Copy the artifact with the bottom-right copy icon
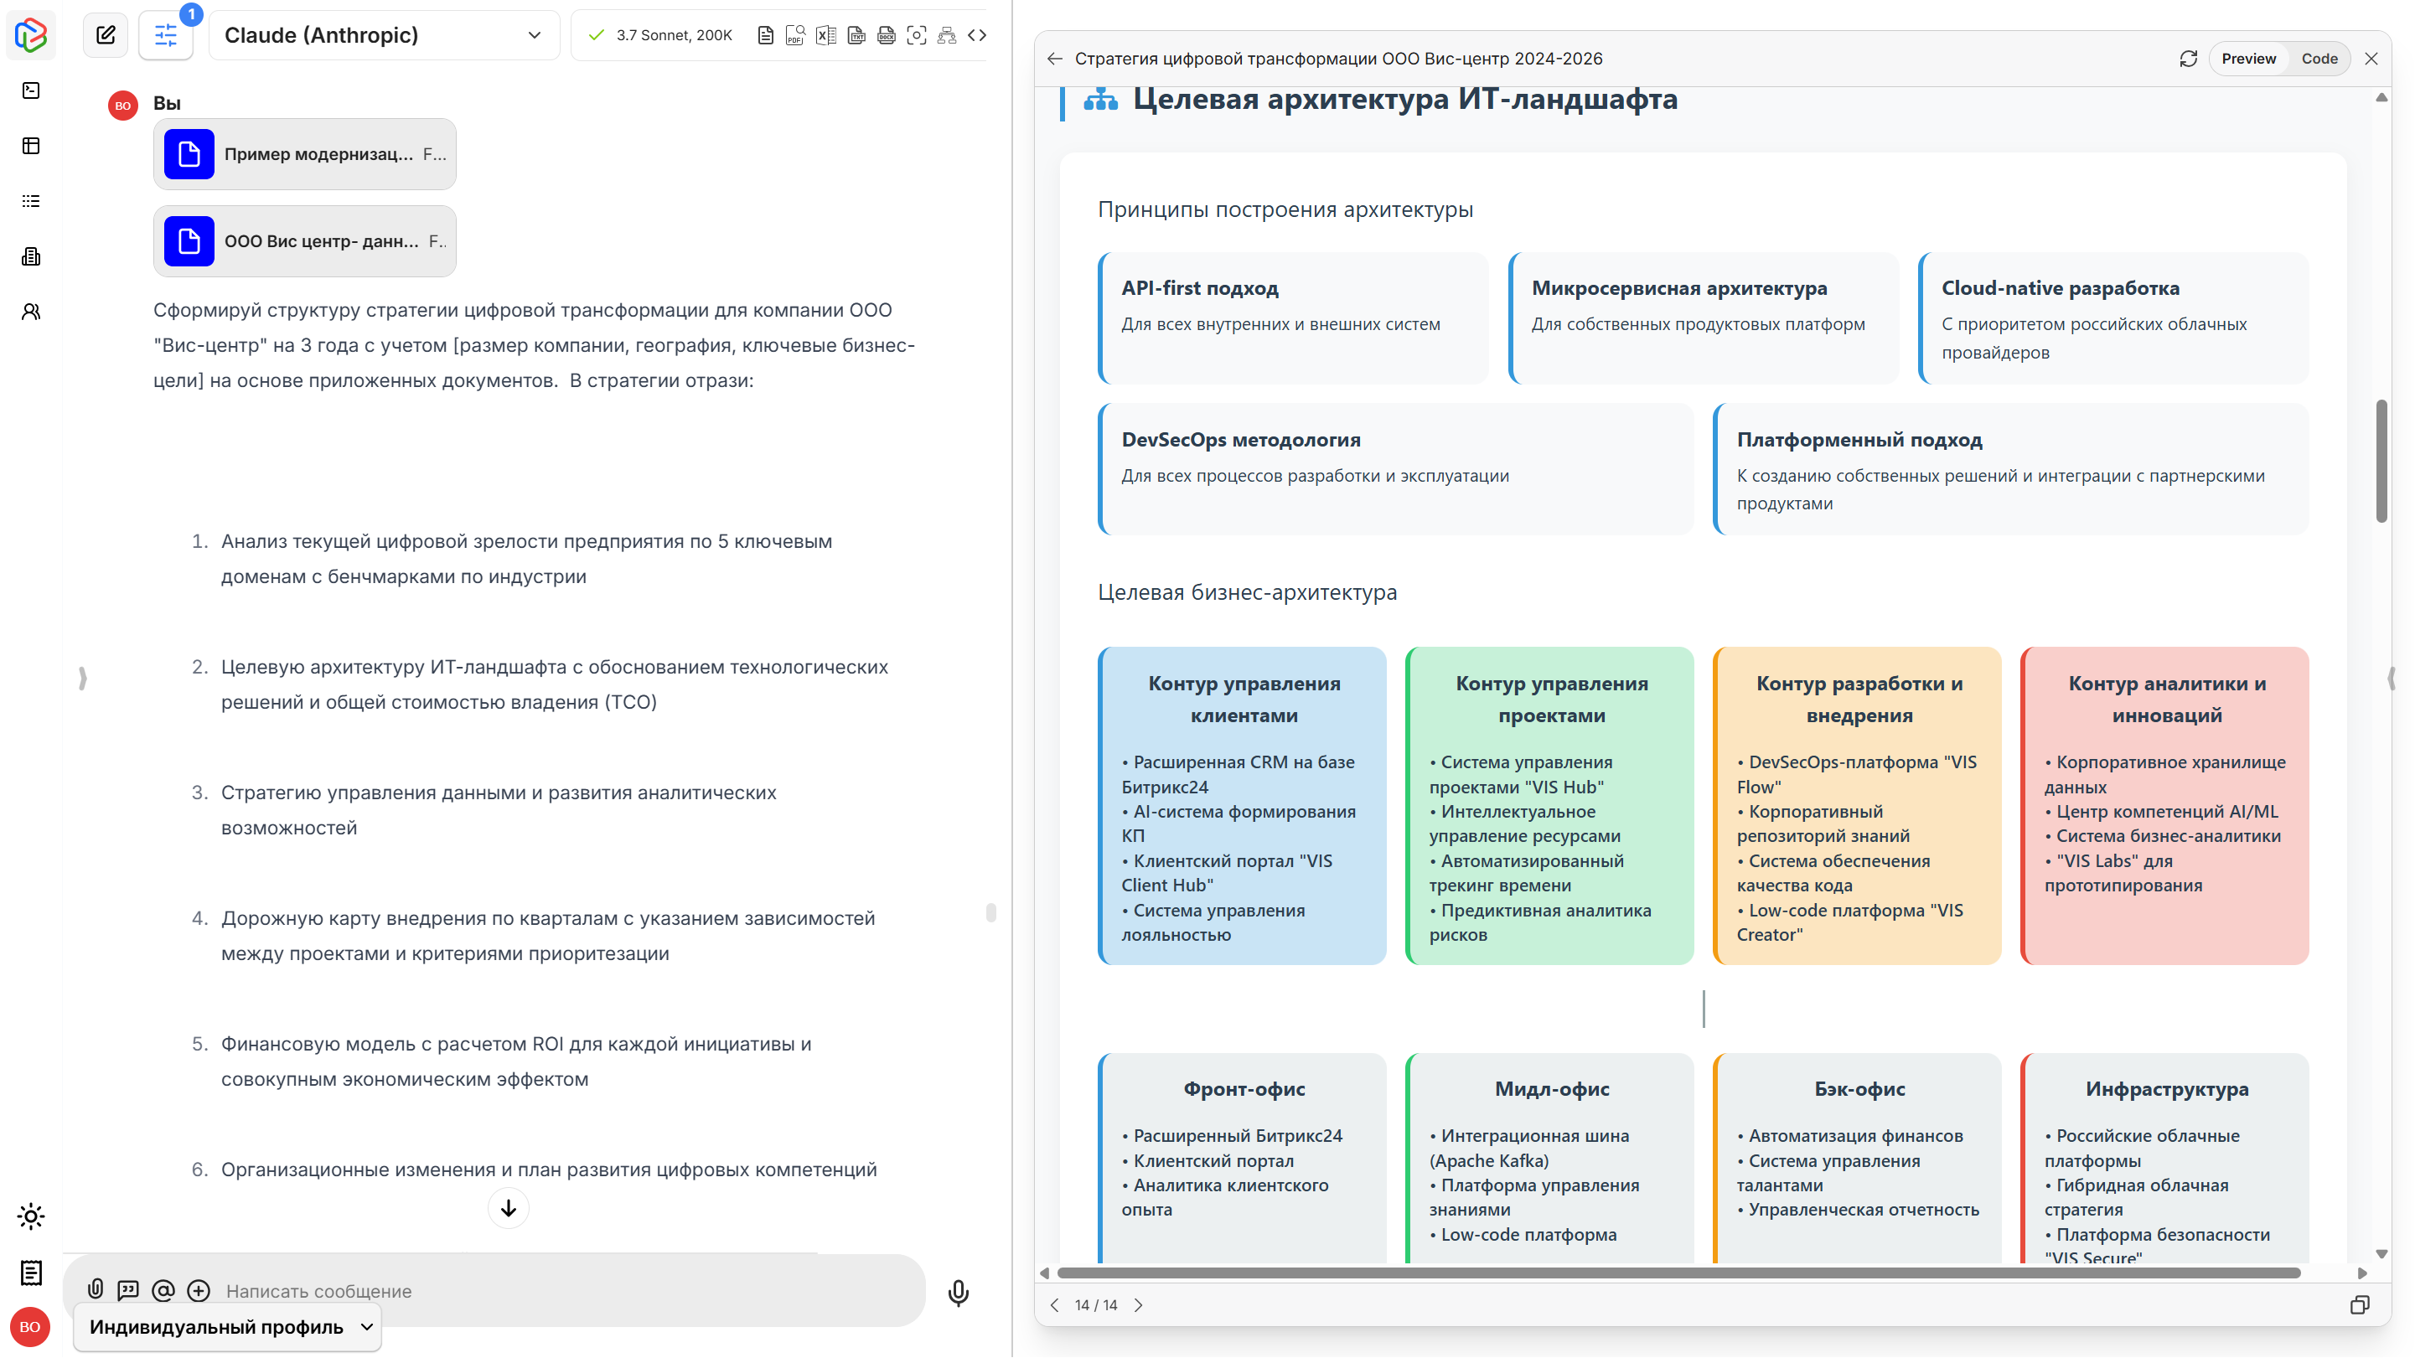2415x1358 pixels. point(2360,1304)
